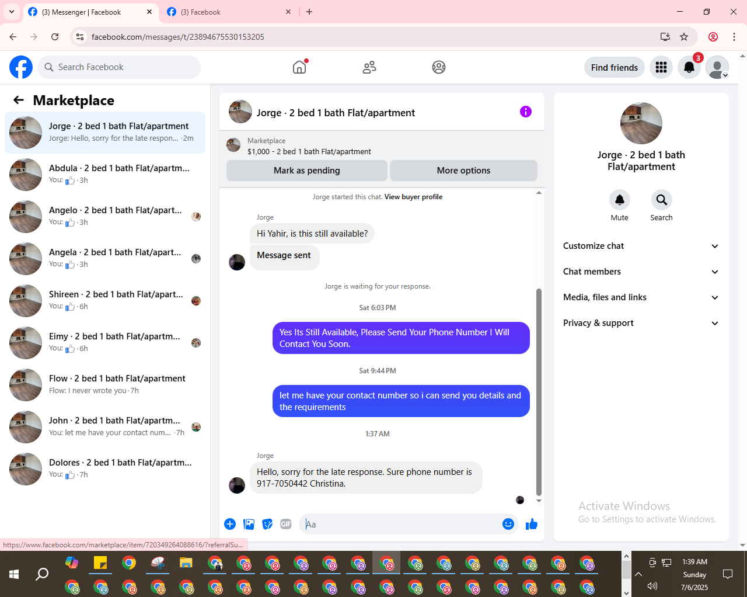The height and width of the screenshot is (597, 747).
Task: Open Chrome profile icon in toolbar
Action: [713, 37]
